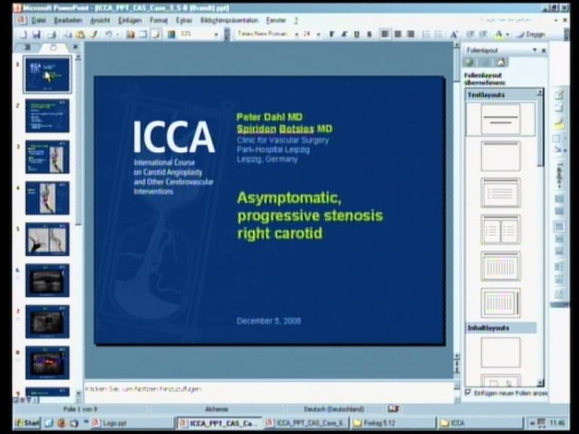579x434 pixels.
Task: Open the font size dropdown
Action: [x=318, y=35]
